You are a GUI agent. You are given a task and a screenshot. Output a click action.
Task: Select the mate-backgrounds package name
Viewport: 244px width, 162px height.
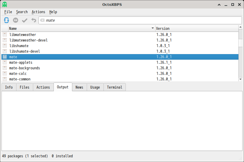[x=25, y=68]
